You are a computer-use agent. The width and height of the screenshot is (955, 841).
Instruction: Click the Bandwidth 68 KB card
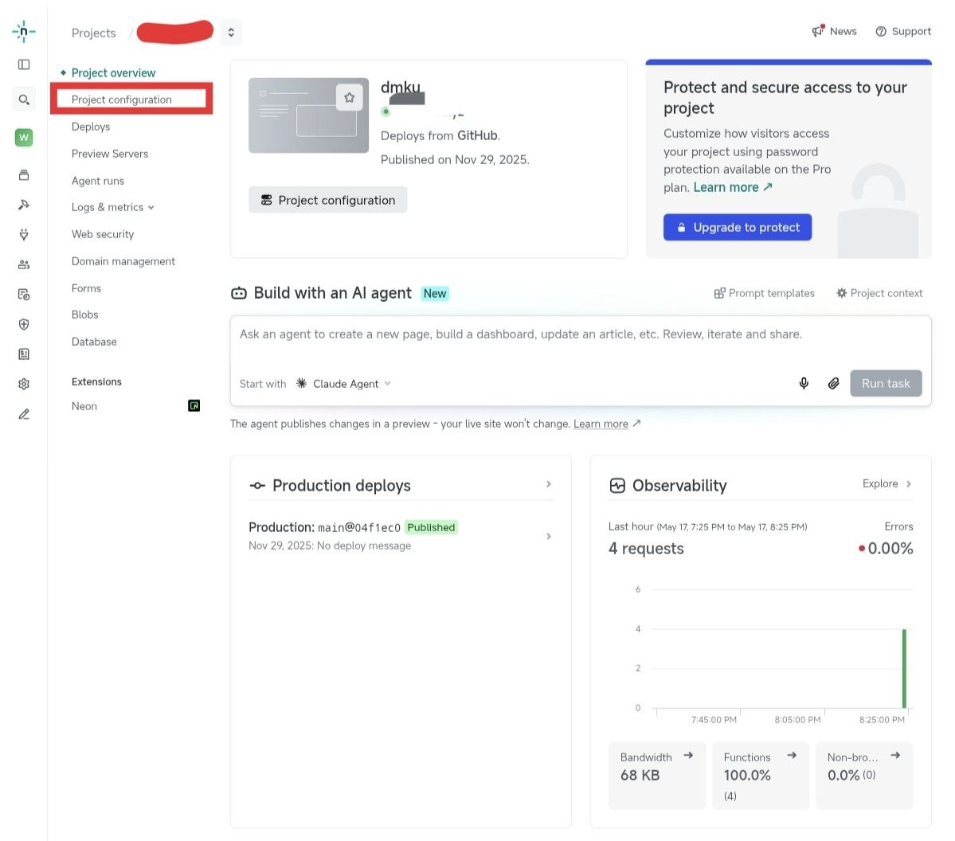click(x=656, y=775)
